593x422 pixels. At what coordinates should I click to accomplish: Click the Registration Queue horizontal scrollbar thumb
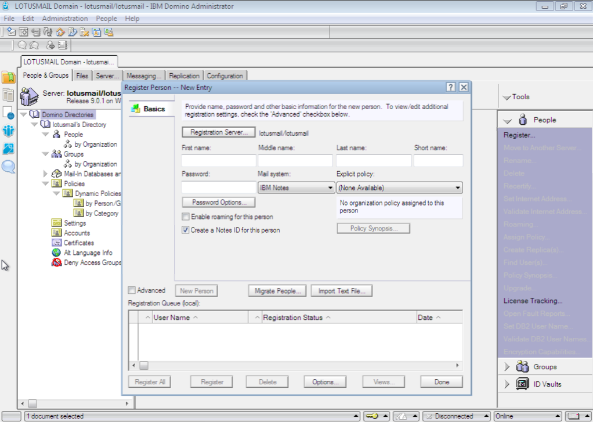pyautogui.click(x=144, y=366)
